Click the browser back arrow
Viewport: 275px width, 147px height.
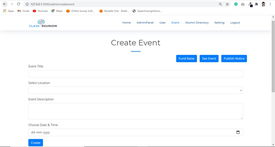coord(5,4)
